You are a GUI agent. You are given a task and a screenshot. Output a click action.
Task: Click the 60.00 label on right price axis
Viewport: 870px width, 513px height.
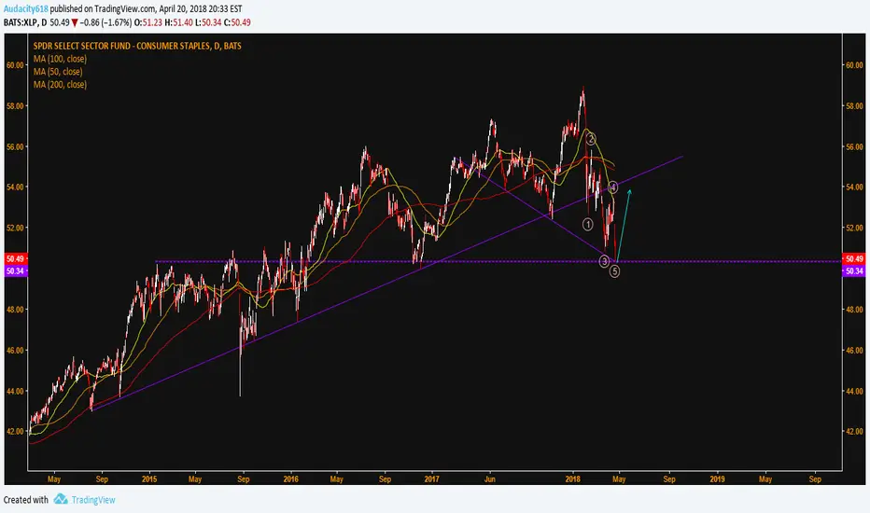854,65
